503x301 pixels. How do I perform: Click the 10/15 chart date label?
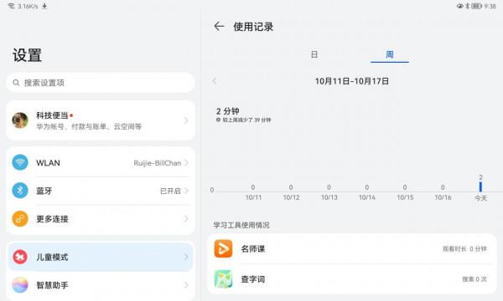coord(405,197)
